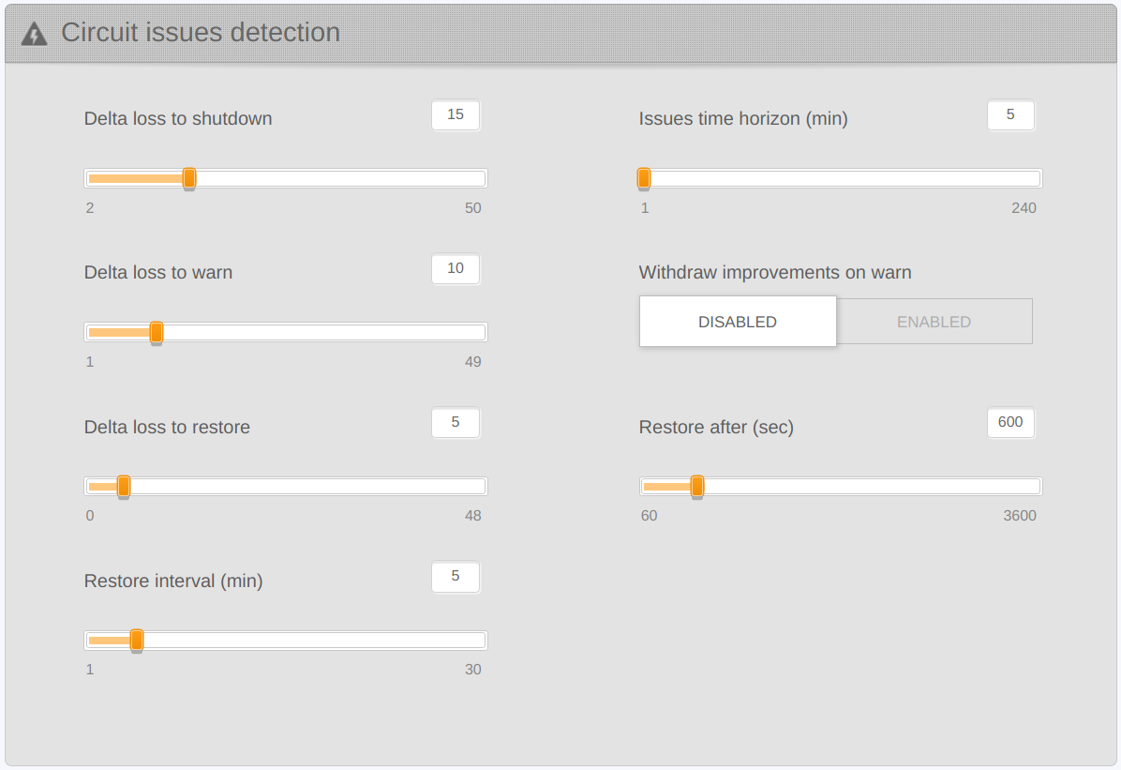Click the Restore after slider handle
Image resolution: width=1121 pixels, height=770 pixels.
697,486
